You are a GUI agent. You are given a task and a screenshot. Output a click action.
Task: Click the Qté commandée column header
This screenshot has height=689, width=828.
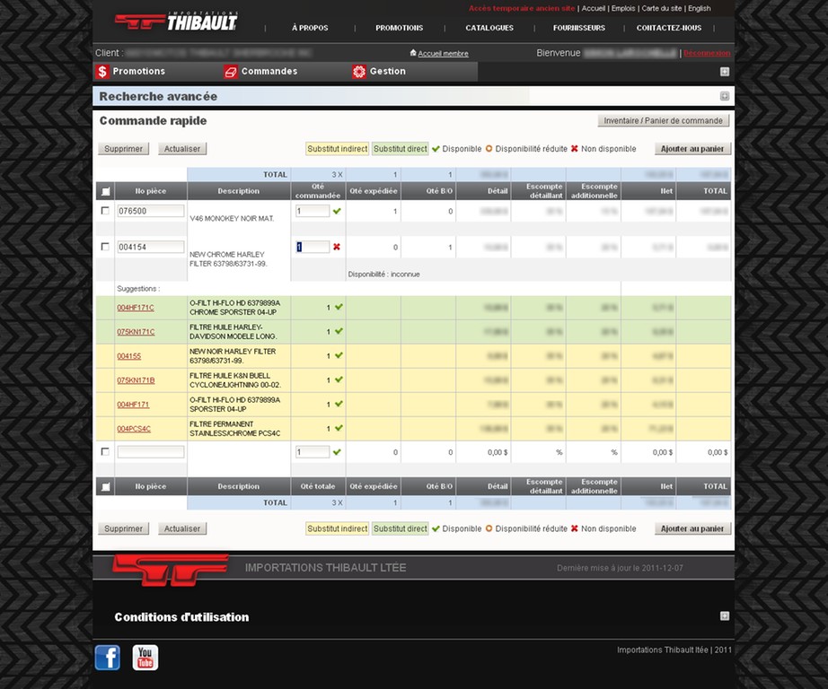pyautogui.click(x=318, y=191)
